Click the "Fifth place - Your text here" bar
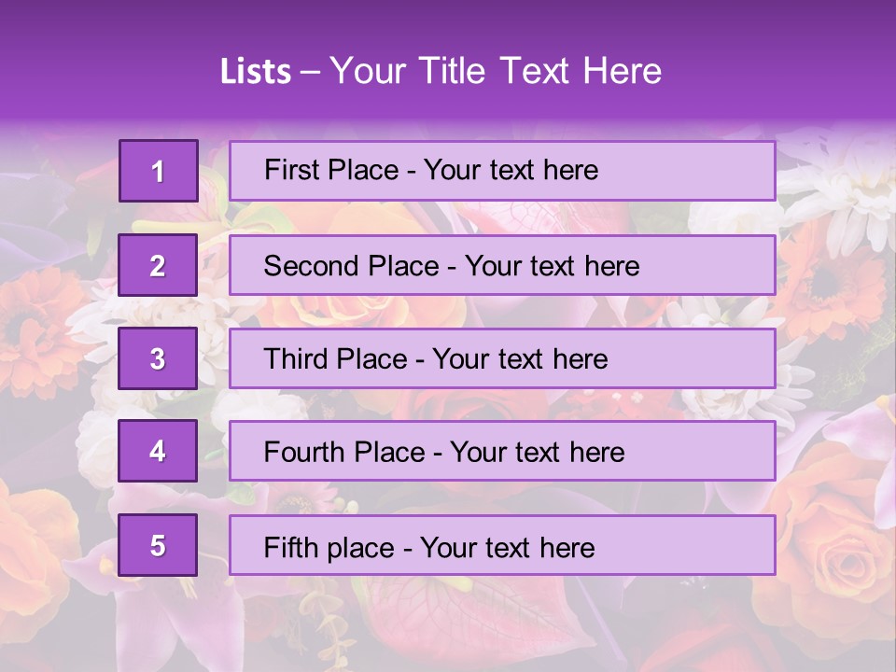 502,545
